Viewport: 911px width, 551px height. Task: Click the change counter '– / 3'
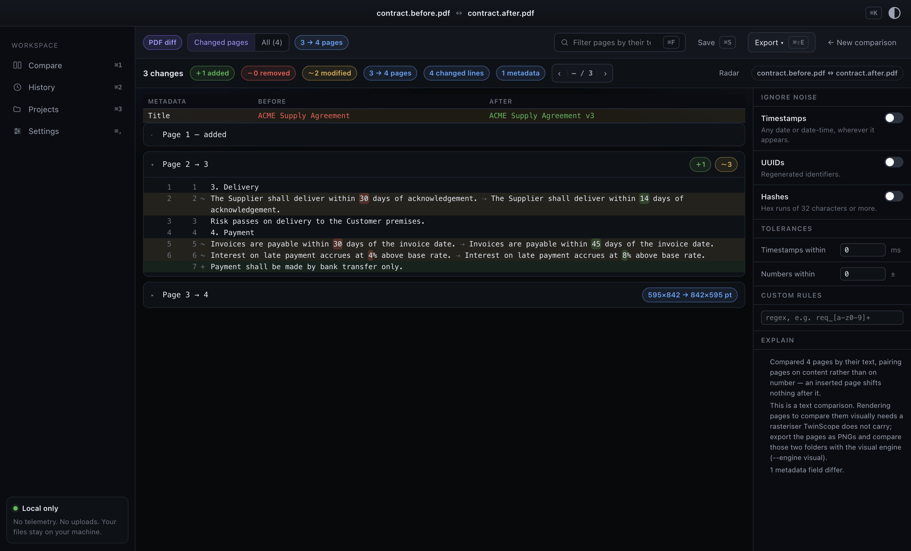tap(582, 73)
